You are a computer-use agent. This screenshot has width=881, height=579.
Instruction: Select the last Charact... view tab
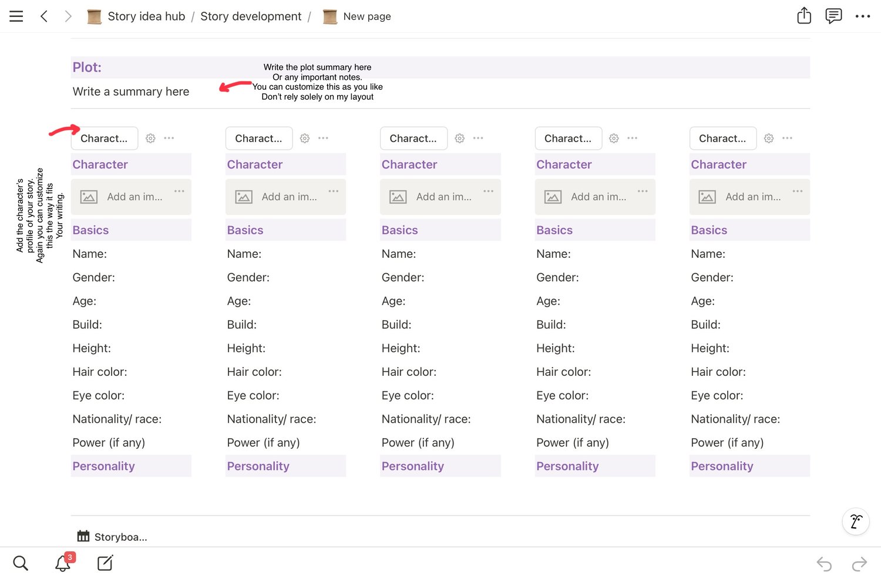click(x=722, y=138)
